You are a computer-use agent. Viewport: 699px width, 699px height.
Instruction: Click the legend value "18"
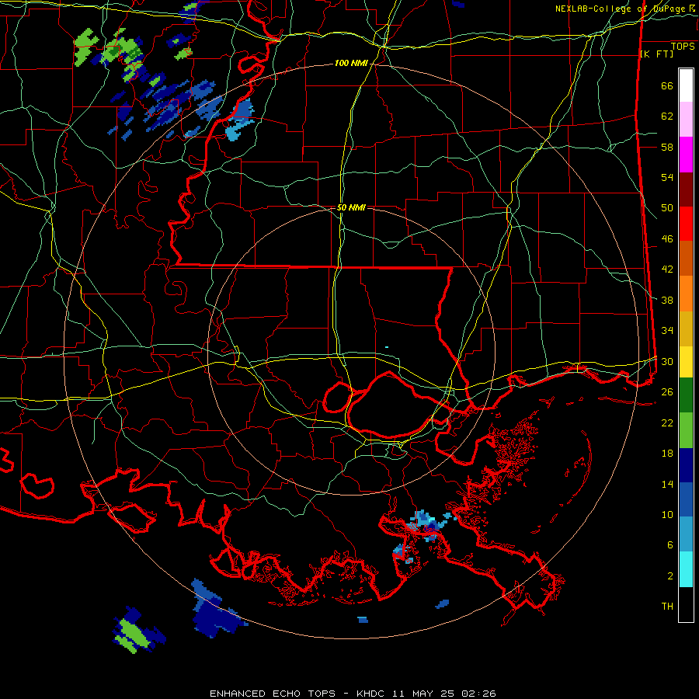[x=667, y=454]
